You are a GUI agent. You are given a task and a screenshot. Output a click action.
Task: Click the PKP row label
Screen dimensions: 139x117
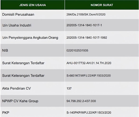6,113
